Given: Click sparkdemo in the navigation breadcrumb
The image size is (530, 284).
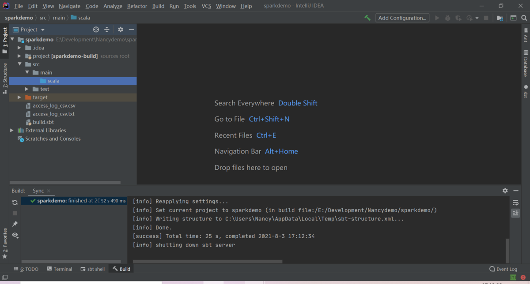Looking at the screenshot, I should click(19, 18).
